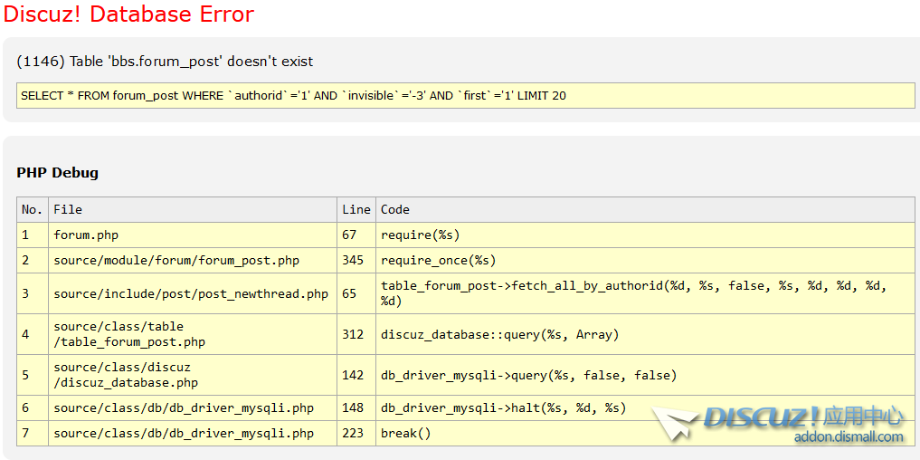This screenshot has width=920, height=460.
Task: Click the "Discuz! Database Error" heading
Action: (128, 14)
